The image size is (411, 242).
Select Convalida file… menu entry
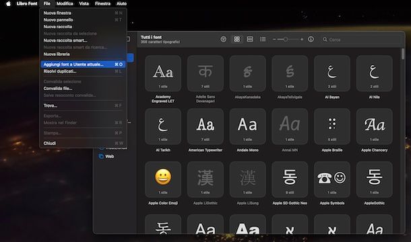pos(83,89)
